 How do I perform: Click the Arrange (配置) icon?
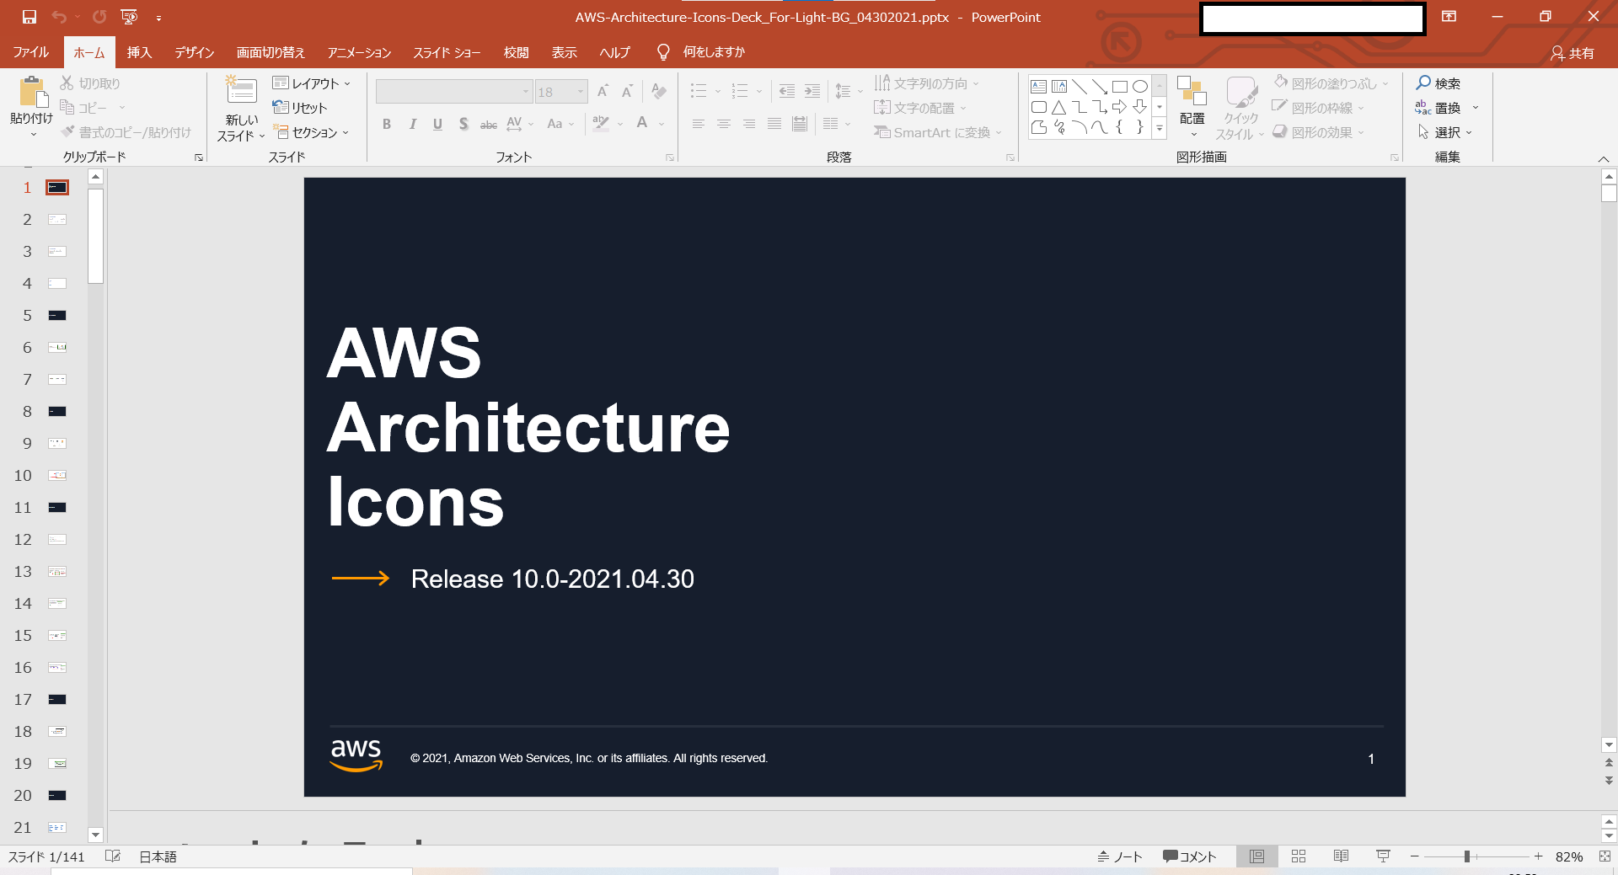1192,91
